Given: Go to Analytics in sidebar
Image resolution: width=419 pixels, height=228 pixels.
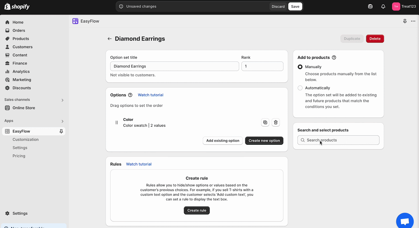Looking at the screenshot, I should point(21,71).
